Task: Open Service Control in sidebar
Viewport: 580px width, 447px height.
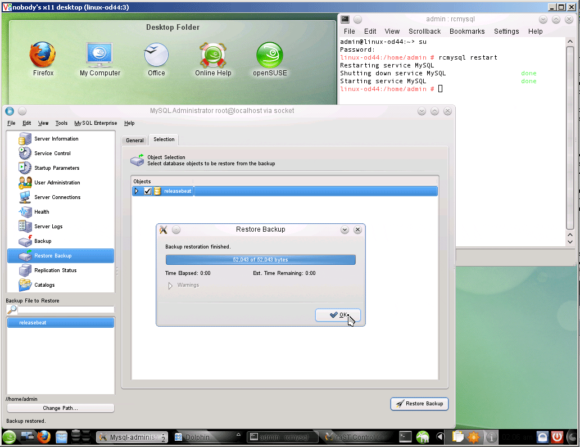Action: (x=52, y=153)
